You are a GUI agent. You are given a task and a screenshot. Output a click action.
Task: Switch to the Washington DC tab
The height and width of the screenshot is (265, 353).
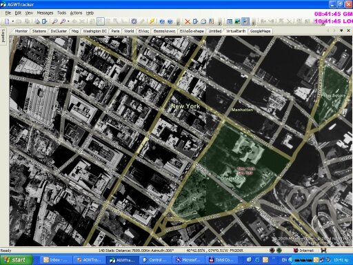pyautogui.click(x=94, y=31)
